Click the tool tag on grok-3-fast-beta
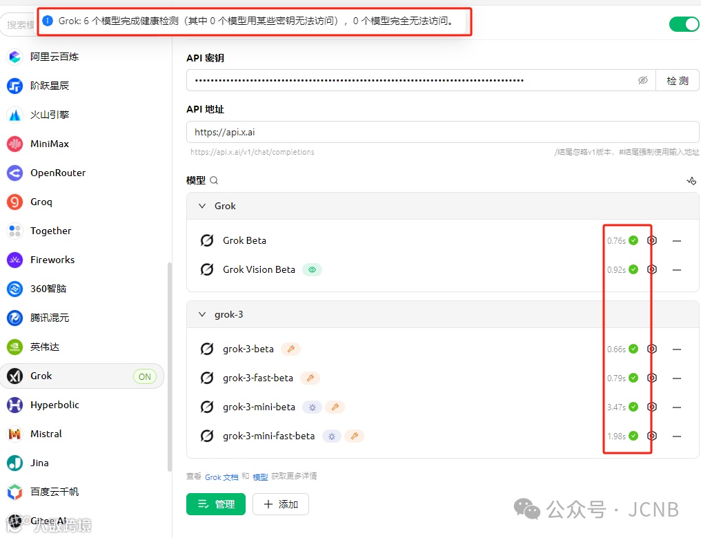 (310, 378)
